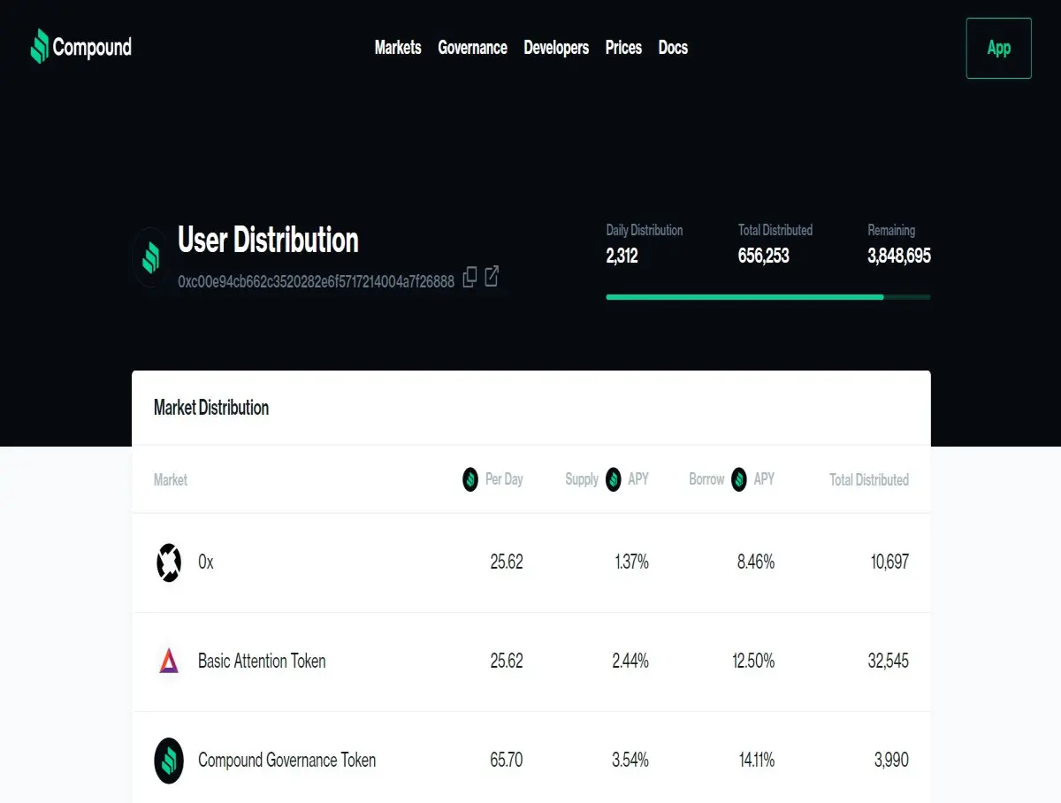The height and width of the screenshot is (803, 1061).
Task: Copy the contract address icon
Action: pos(470,277)
